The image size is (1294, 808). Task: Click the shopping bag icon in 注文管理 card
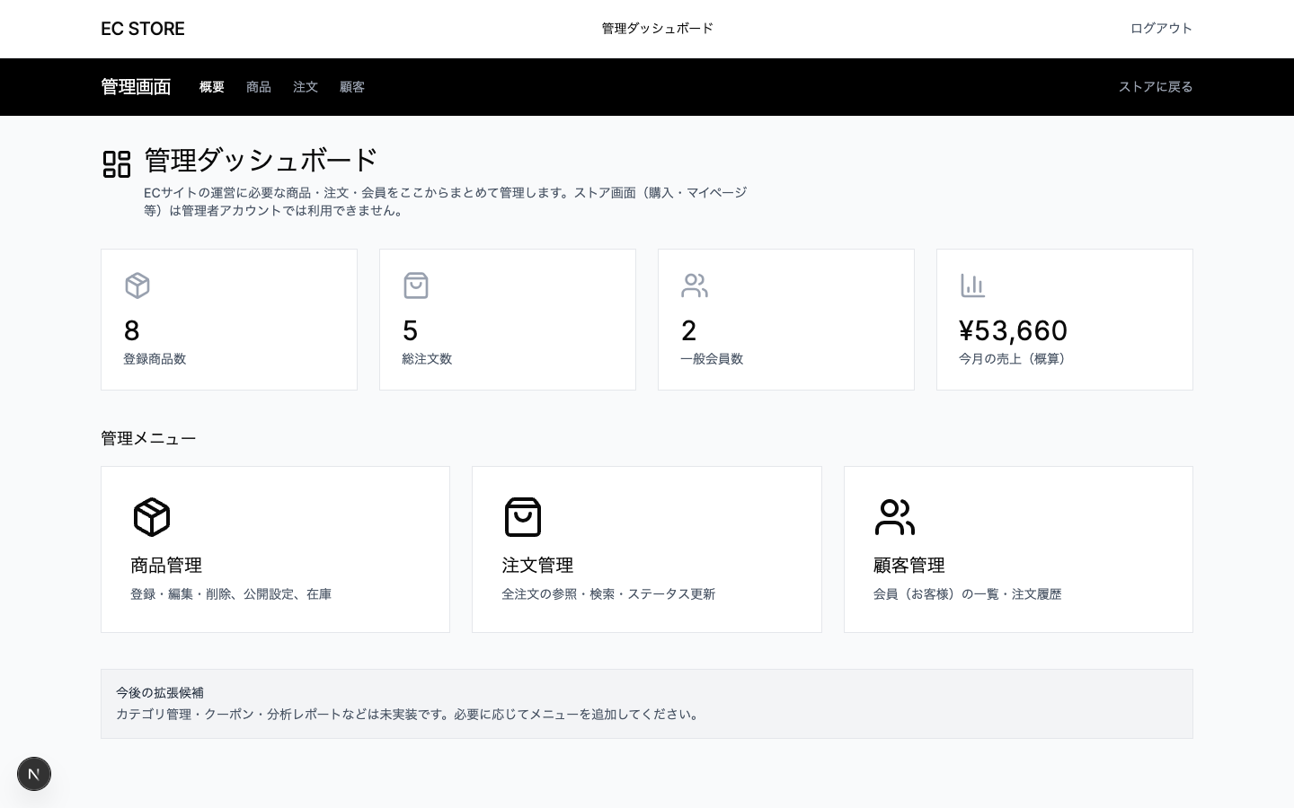[x=523, y=517]
